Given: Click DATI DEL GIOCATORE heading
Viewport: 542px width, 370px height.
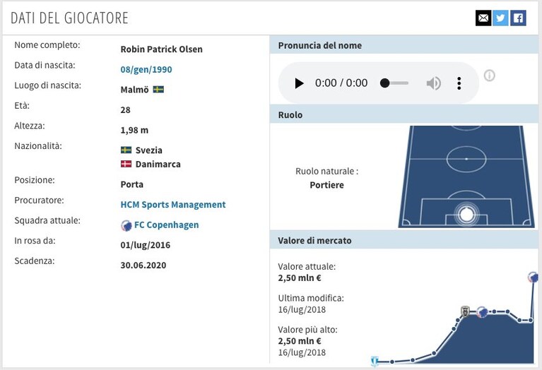Looking at the screenshot, I should [x=69, y=18].
